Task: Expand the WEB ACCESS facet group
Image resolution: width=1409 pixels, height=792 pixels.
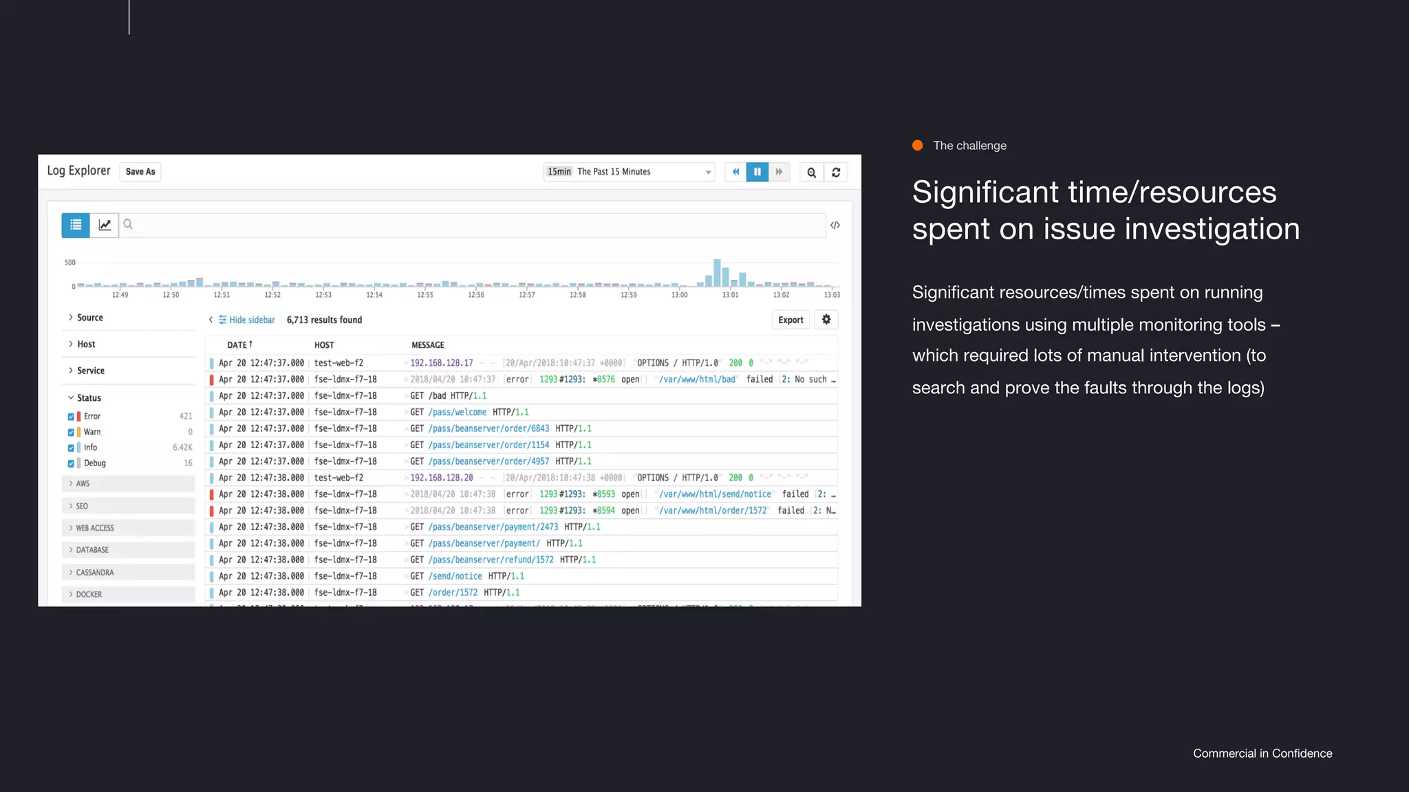Action: [x=128, y=528]
